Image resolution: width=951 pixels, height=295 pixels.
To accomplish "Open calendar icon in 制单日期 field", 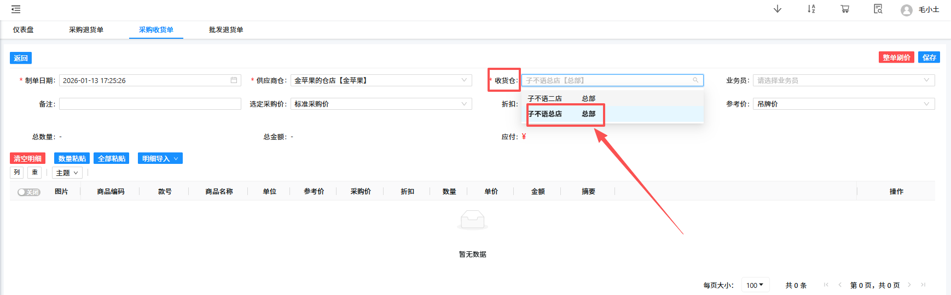I will tap(234, 80).
